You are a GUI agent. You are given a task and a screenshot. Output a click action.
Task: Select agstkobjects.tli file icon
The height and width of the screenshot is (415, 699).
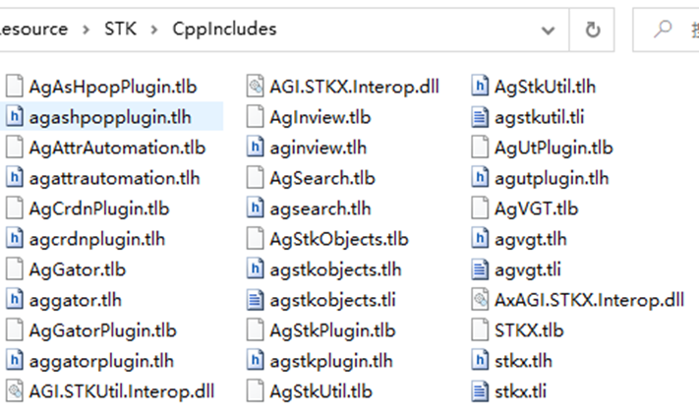pos(255,300)
